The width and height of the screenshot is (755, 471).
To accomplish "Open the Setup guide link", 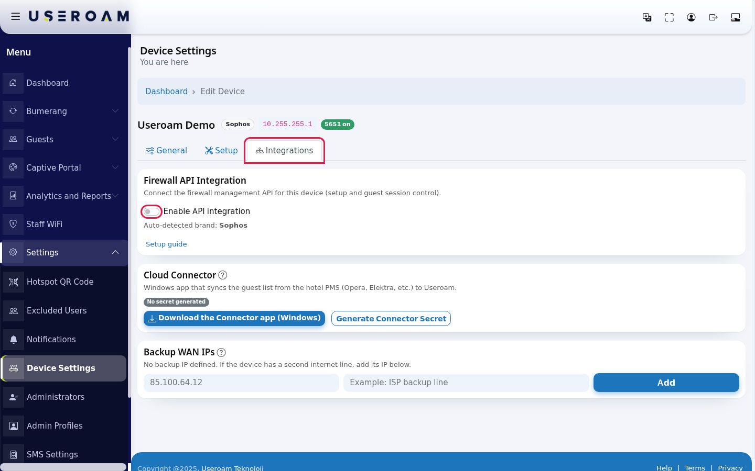I will [x=166, y=244].
